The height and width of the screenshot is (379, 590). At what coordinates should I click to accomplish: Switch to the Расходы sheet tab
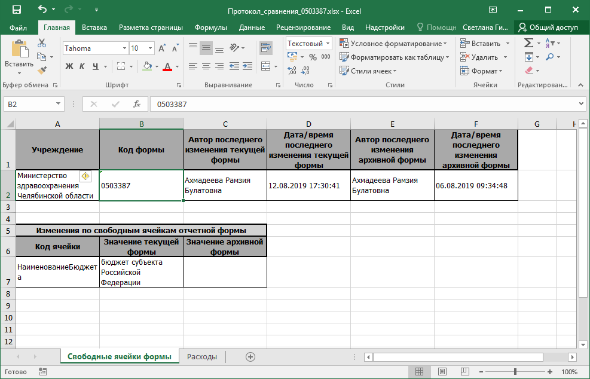[x=202, y=357]
